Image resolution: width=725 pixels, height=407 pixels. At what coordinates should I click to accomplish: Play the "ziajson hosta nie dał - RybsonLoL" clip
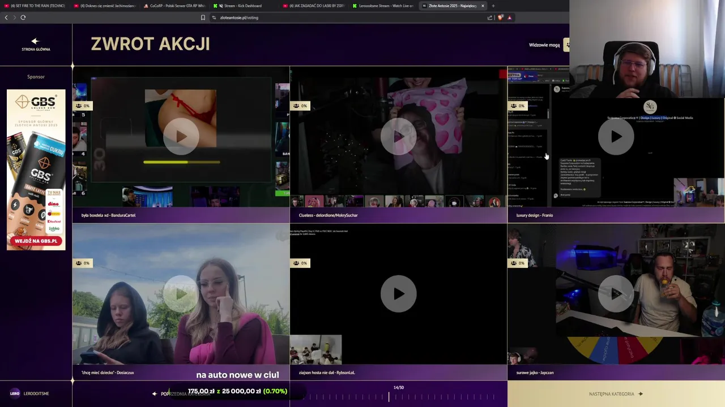pos(398,294)
